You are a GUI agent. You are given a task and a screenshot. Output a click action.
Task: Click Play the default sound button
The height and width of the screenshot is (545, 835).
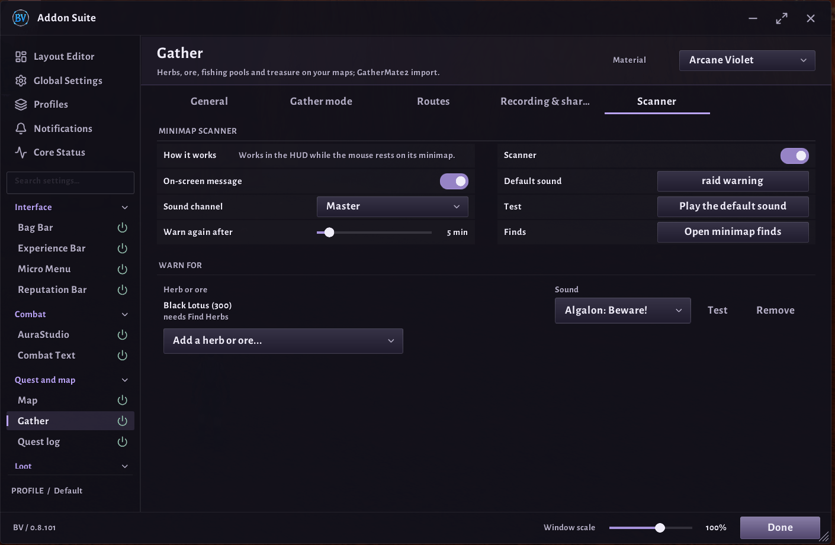point(733,207)
